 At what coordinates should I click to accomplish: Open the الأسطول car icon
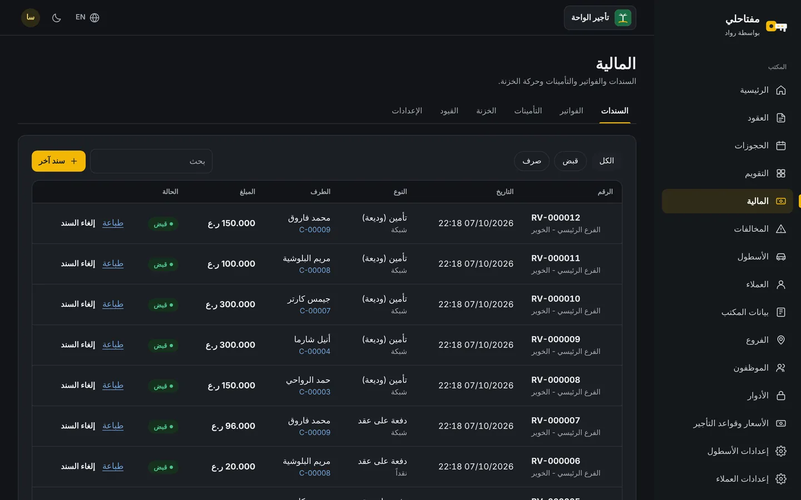[x=781, y=257]
